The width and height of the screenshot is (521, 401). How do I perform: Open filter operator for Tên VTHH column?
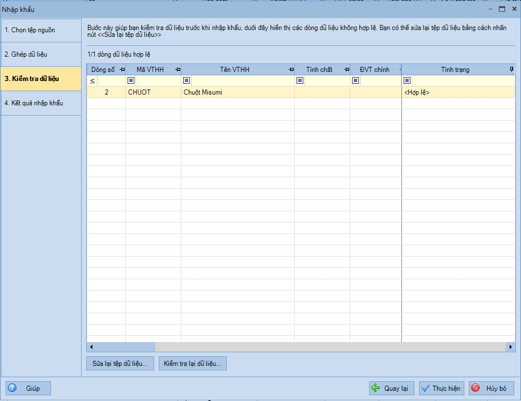tap(187, 80)
